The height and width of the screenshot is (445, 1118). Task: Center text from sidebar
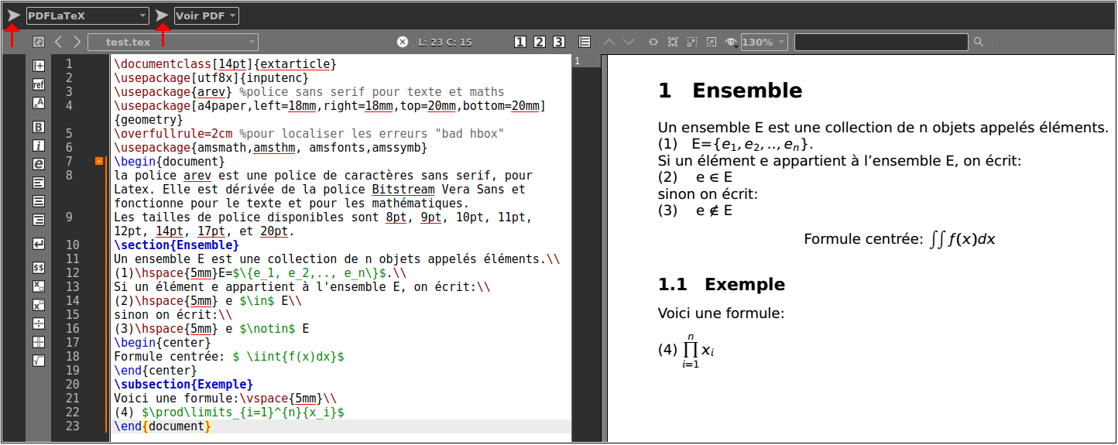(39, 201)
